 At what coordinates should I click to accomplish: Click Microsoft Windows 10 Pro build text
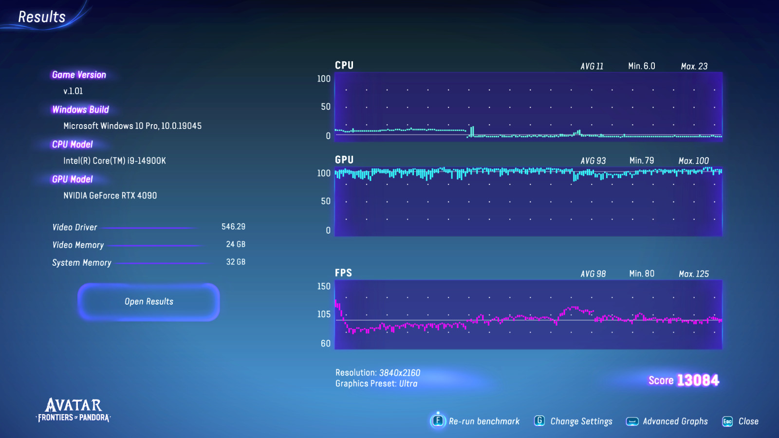132,126
